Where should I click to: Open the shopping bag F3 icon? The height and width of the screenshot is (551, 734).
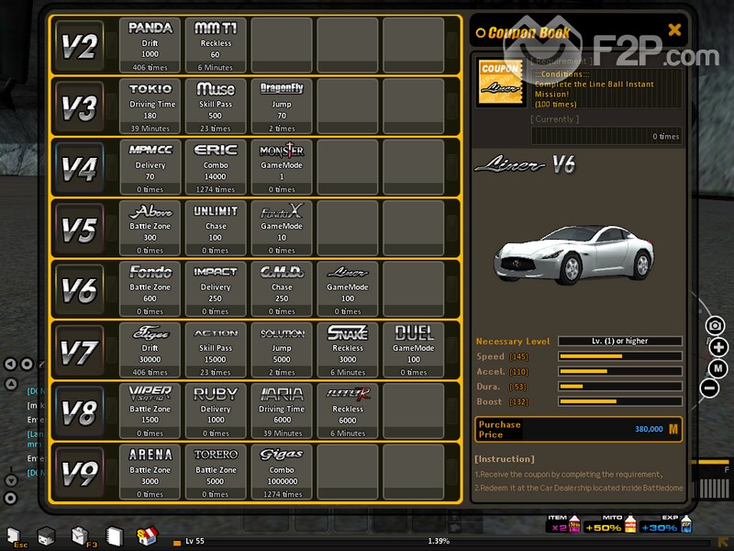(80, 534)
